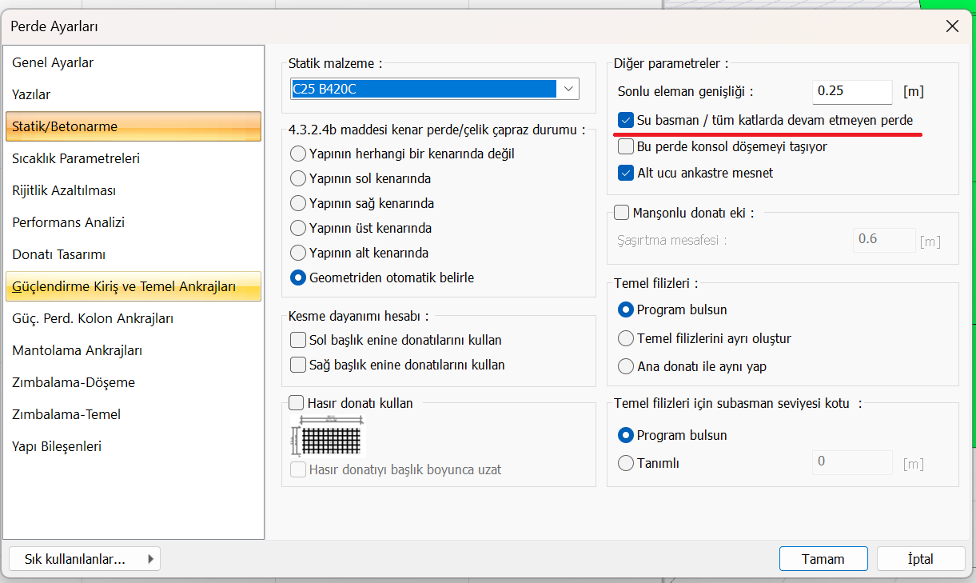Click the İptal button
Image resolution: width=976 pixels, height=583 pixels.
pos(920,559)
